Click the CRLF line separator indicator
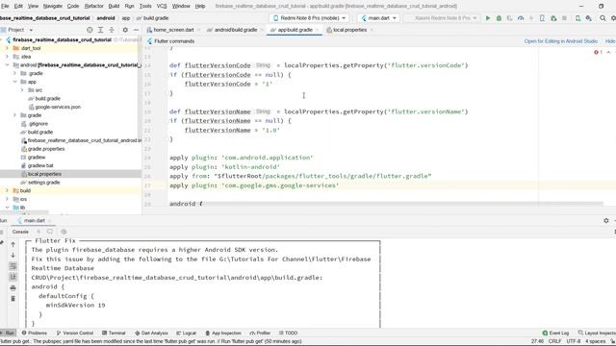616x346 pixels. (x=554, y=342)
